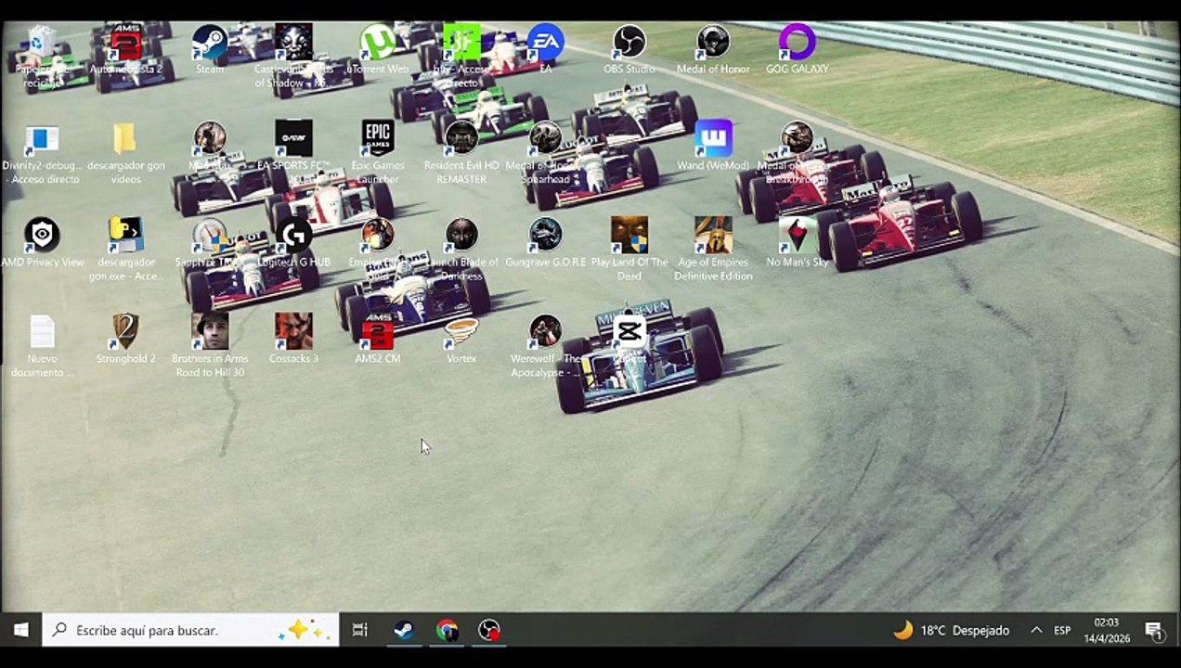
Task: Select Divinity2-debug Acceso directo shortcut
Action: click(42, 153)
